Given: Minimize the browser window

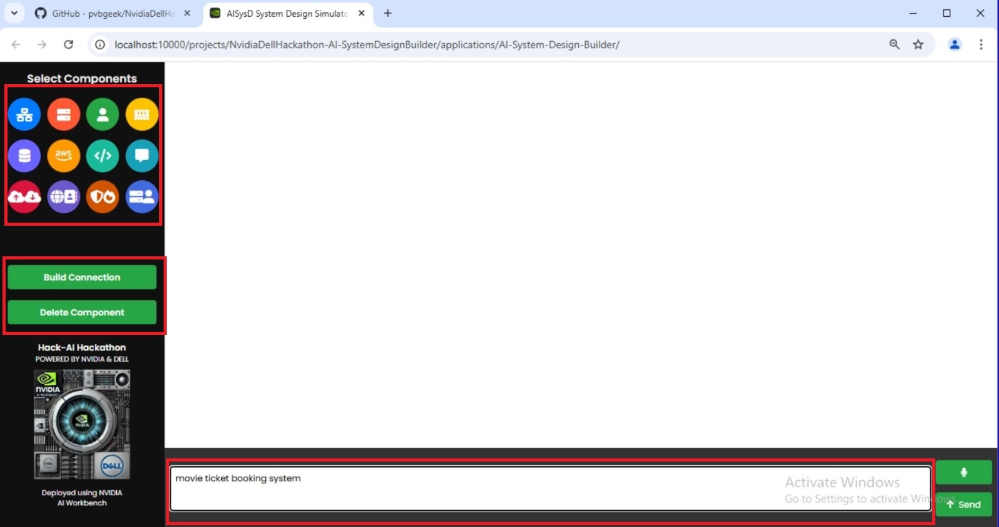Looking at the screenshot, I should tap(913, 13).
